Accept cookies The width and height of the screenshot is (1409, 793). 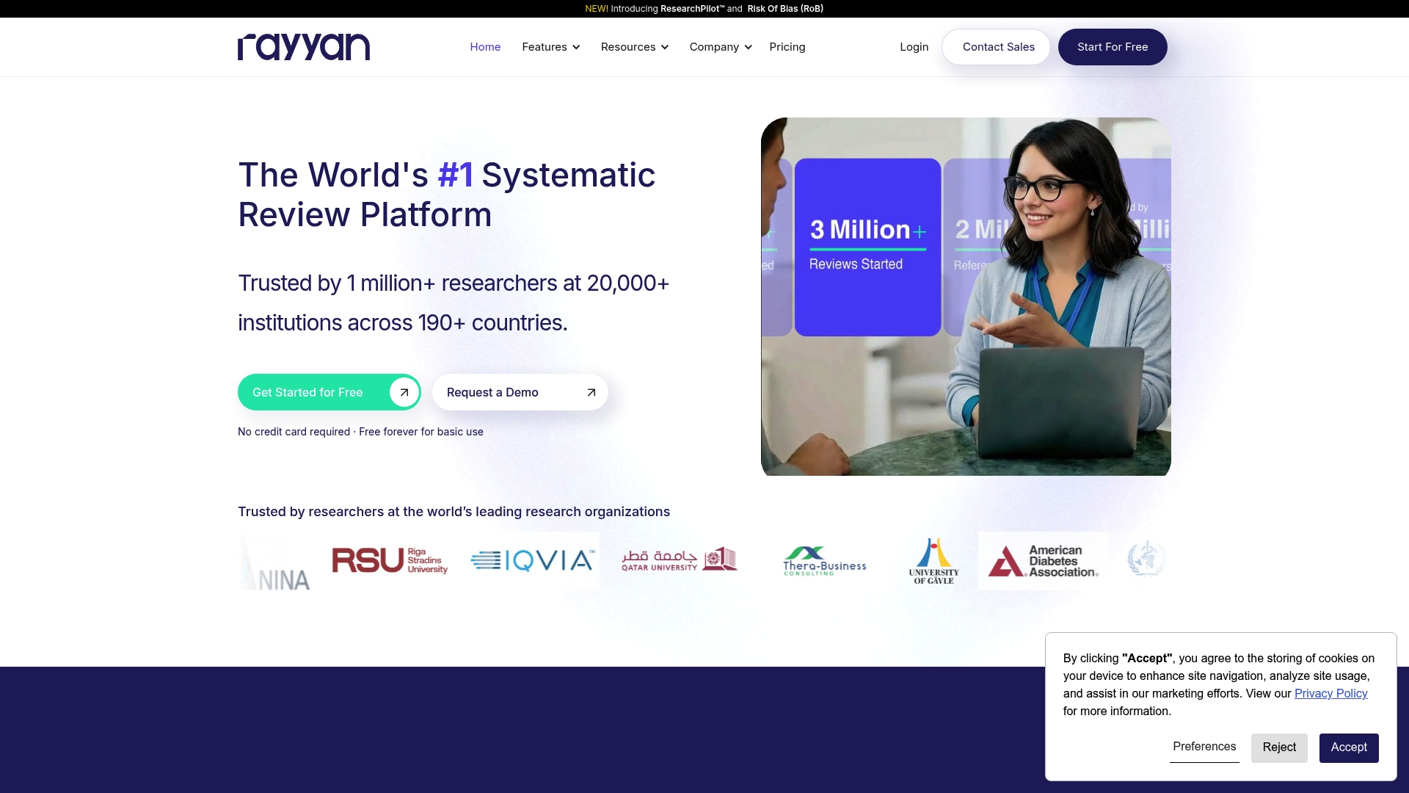1349,747
